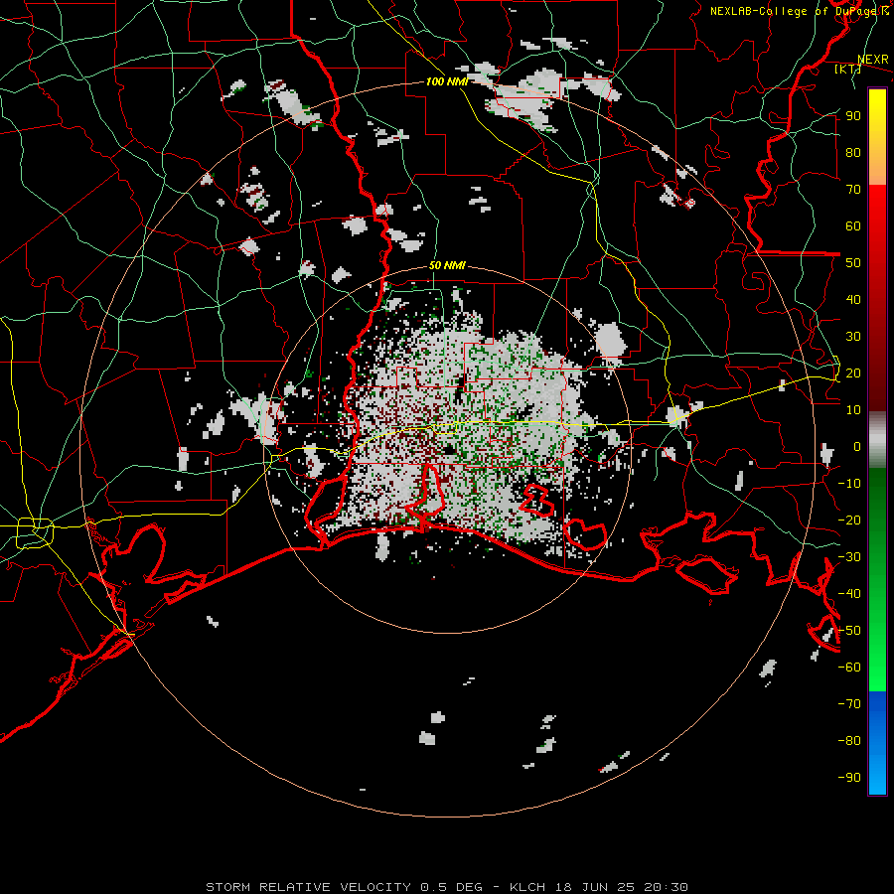The image size is (894, 894).
Task: Click the 0 value on the velocity scale
Action: pos(857,446)
